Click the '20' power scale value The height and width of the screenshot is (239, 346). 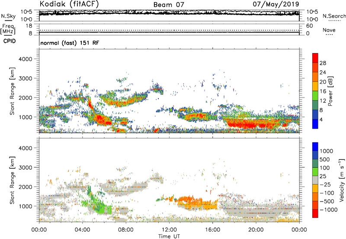click(323, 82)
